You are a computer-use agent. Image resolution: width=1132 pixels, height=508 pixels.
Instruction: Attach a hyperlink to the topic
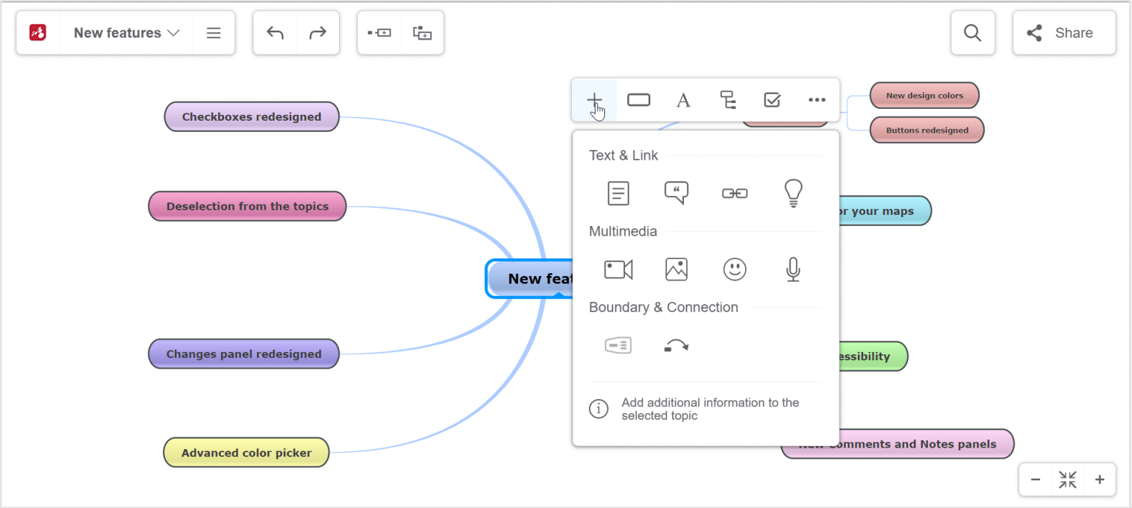coord(735,193)
